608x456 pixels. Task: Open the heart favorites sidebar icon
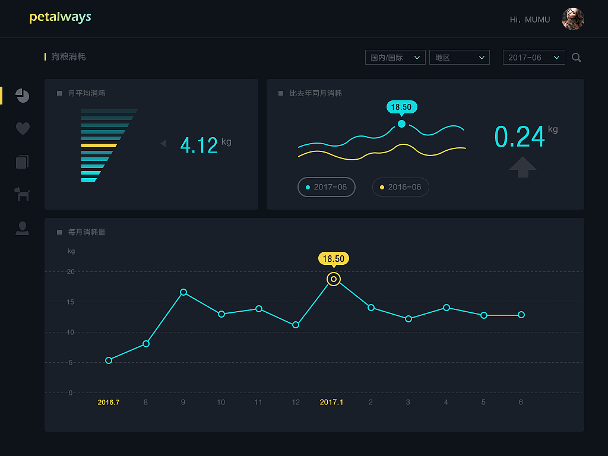coord(23,128)
